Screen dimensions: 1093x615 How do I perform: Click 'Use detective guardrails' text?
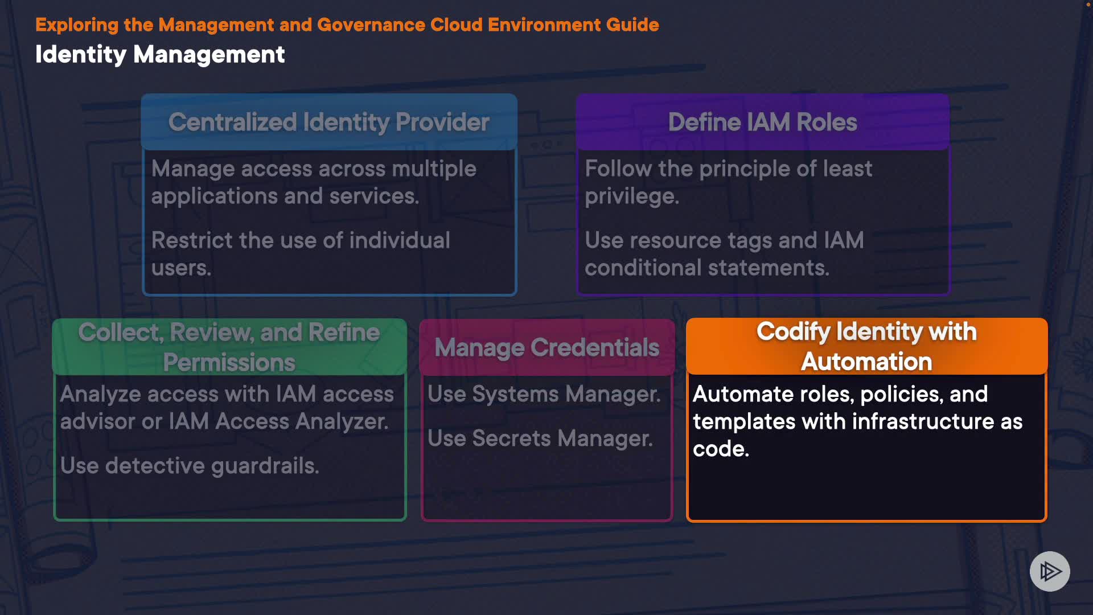pyautogui.click(x=190, y=466)
